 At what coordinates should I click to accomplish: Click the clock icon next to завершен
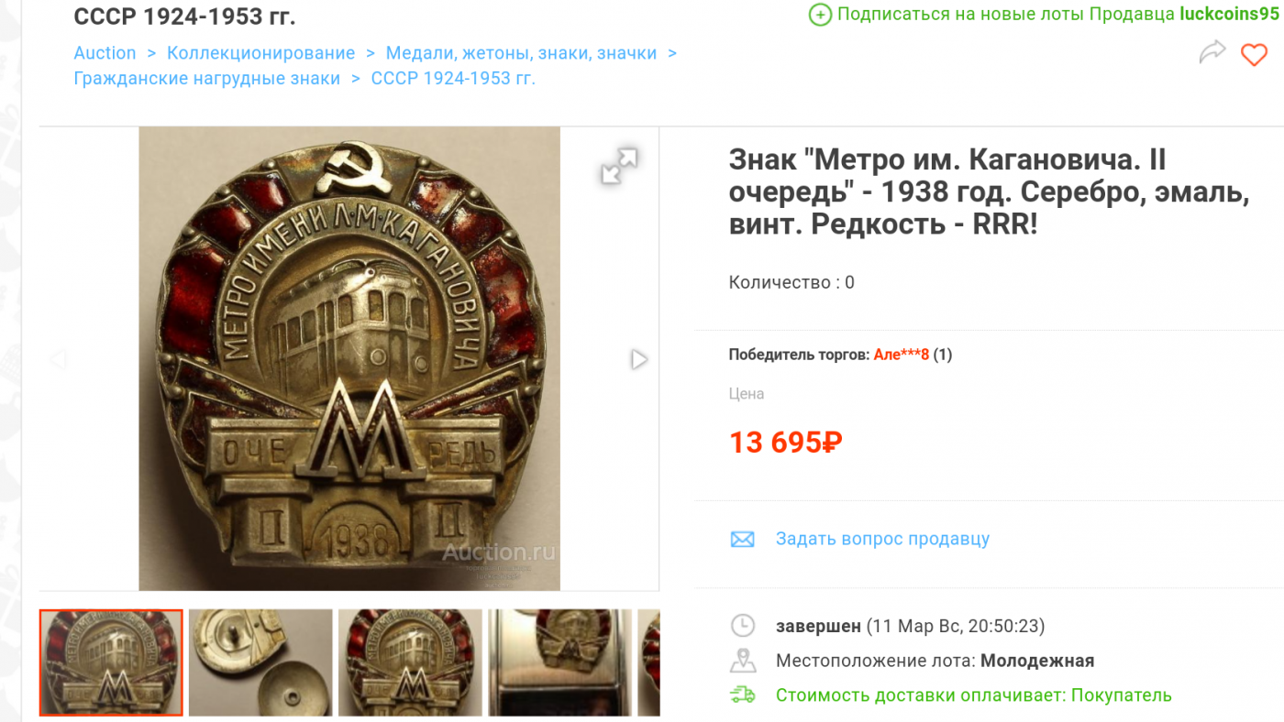click(x=742, y=626)
